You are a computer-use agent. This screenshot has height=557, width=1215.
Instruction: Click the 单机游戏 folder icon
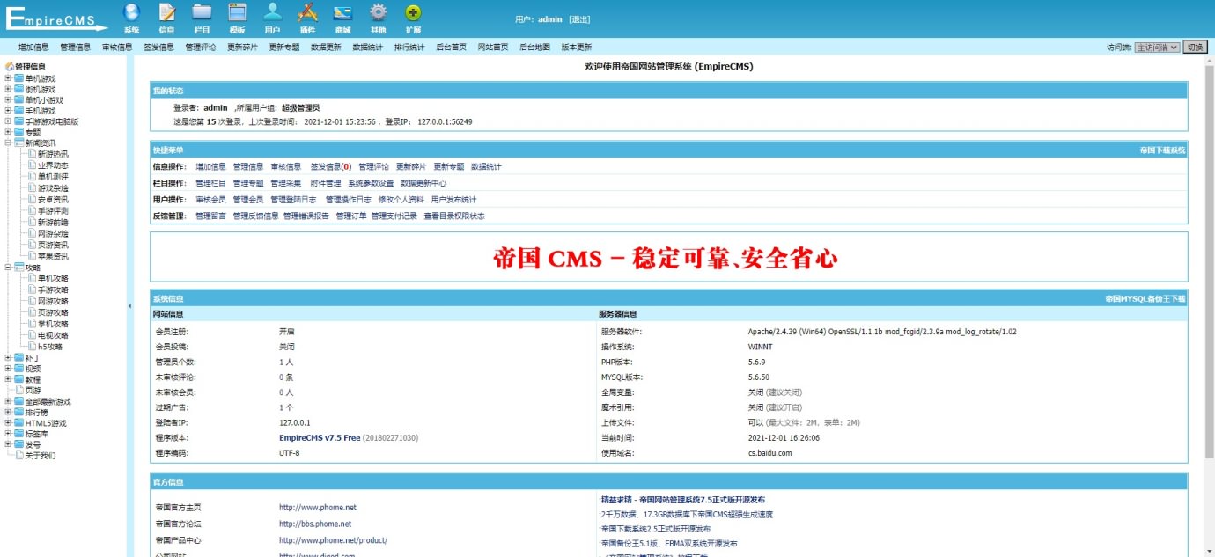point(19,77)
